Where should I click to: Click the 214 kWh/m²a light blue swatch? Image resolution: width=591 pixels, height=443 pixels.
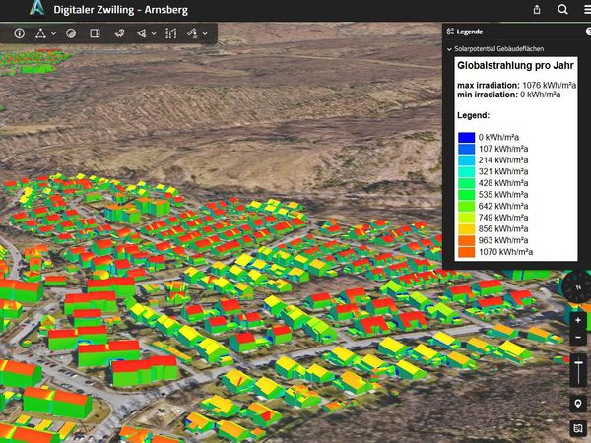466,160
